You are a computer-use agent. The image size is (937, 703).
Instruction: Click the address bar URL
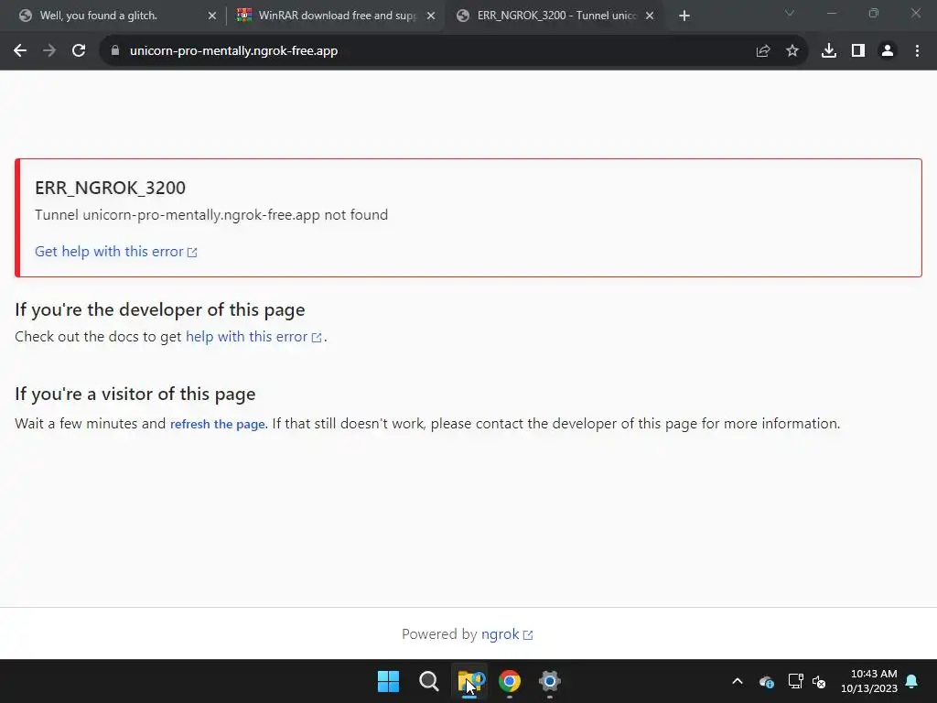(x=233, y=51)
